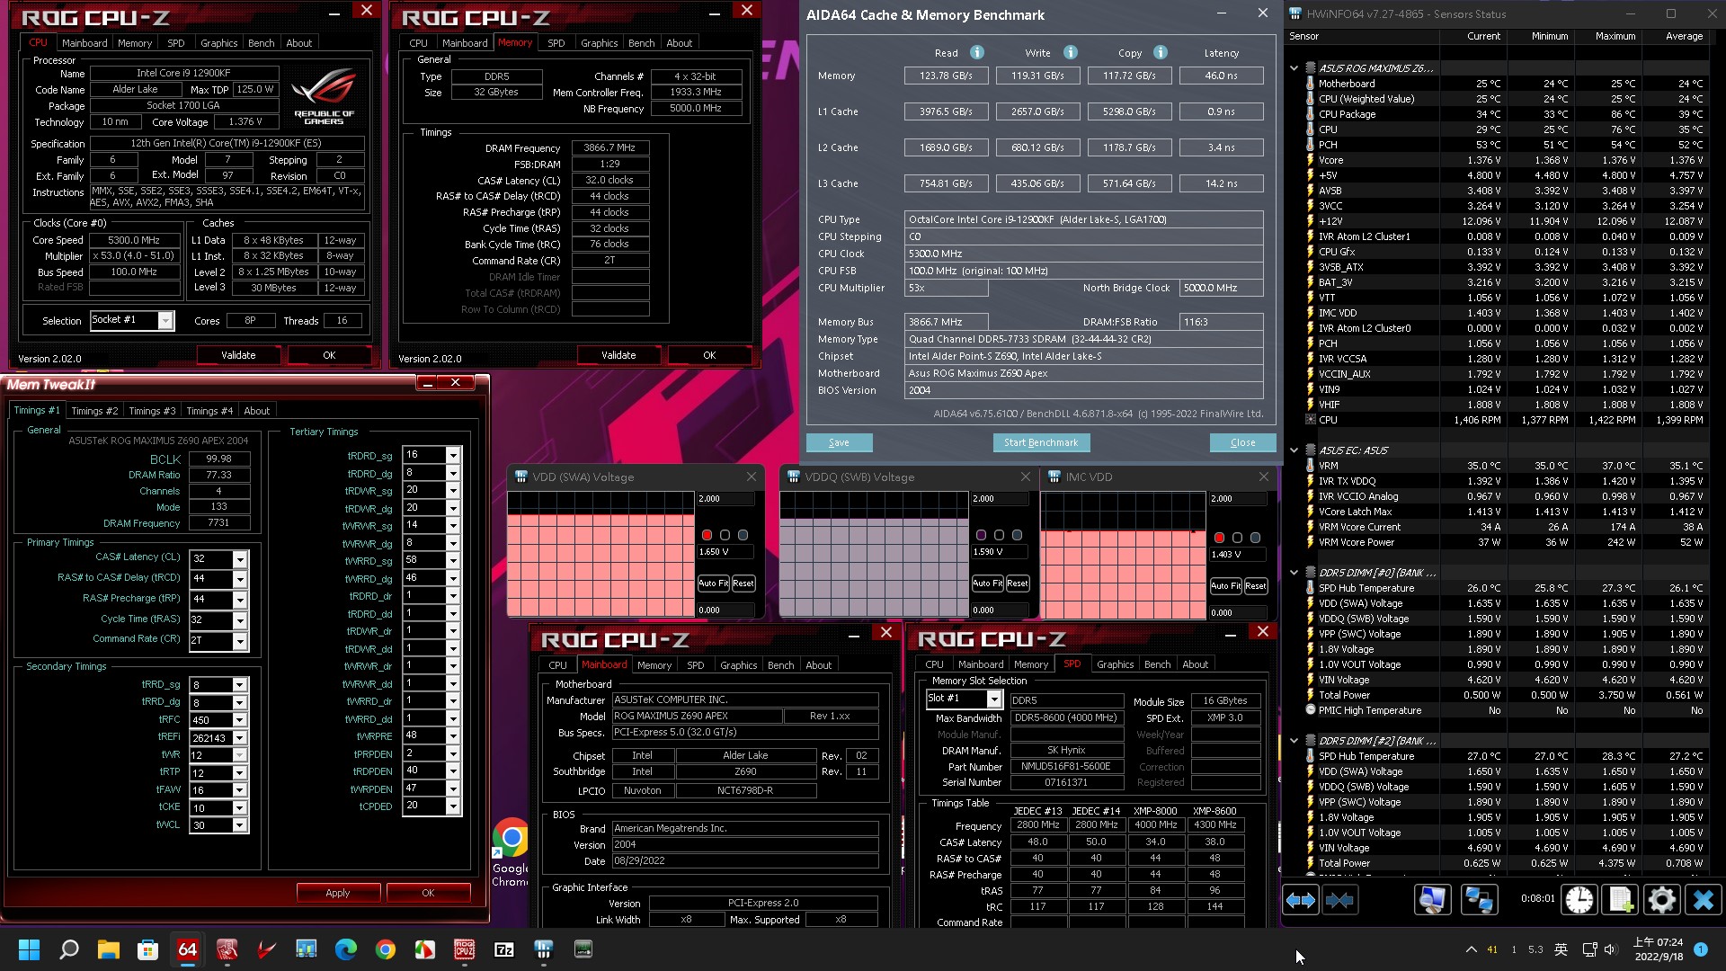This screenshot has width=1726, height=971.
Task: Open File Explorer from taskbar
Action: tap(108, 949)
